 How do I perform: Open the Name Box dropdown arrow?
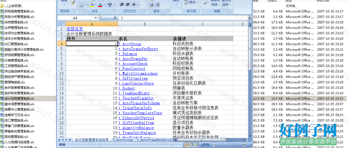[96, 18]
